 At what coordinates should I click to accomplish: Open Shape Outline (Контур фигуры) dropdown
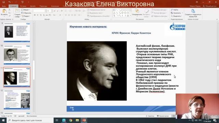click(x=159, y=13)
